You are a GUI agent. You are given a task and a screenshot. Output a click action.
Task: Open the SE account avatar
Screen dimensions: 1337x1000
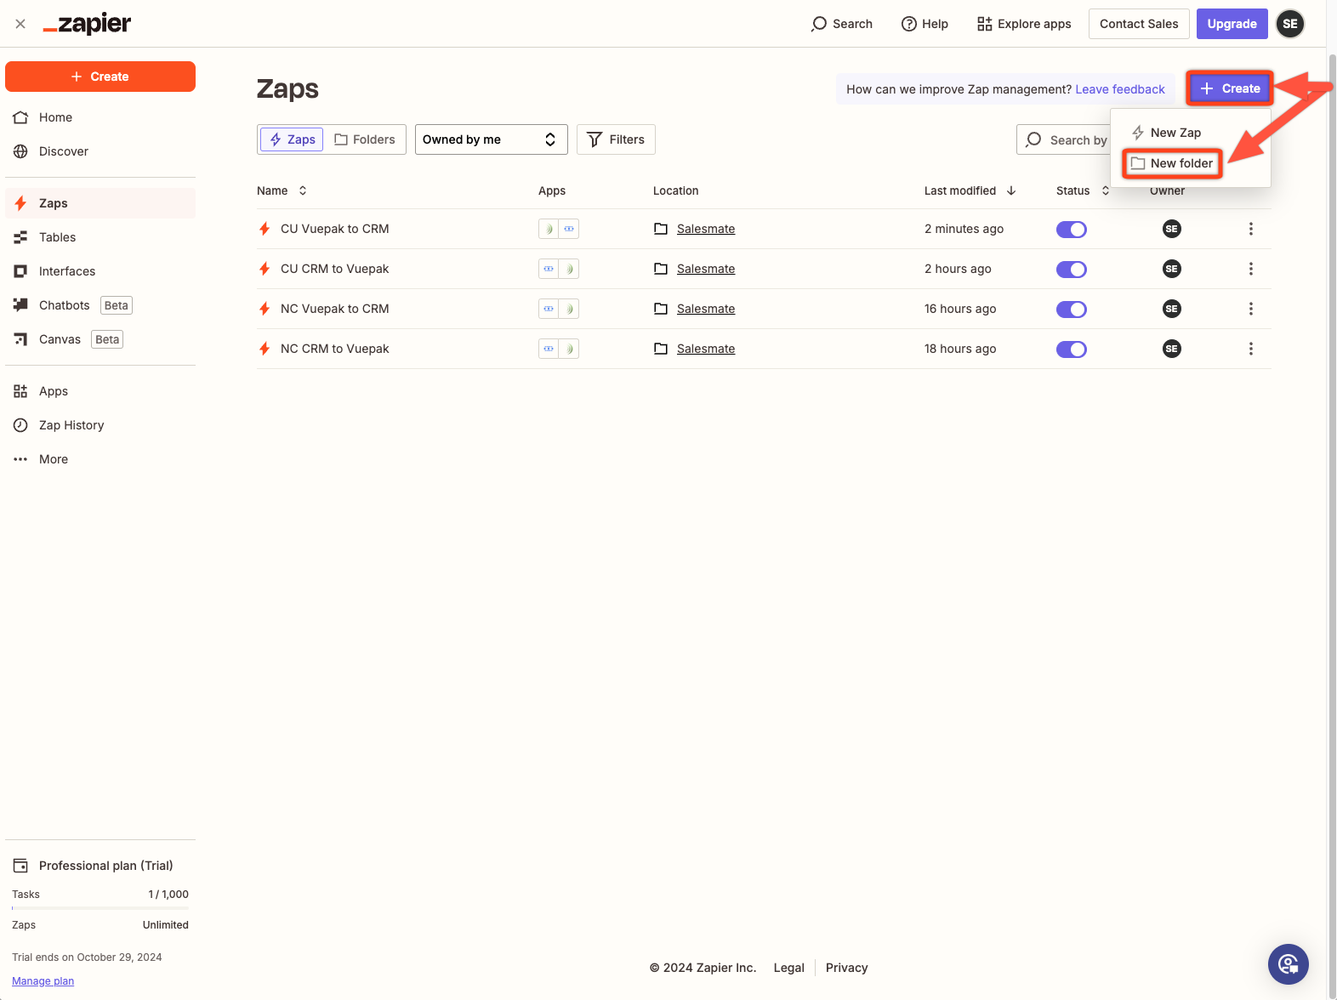[x=1289, y=24]
